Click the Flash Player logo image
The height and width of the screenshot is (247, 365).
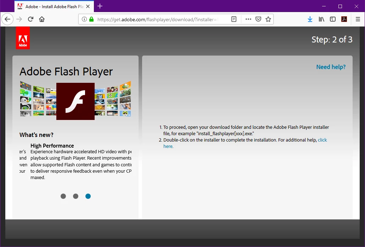(75, 101)
